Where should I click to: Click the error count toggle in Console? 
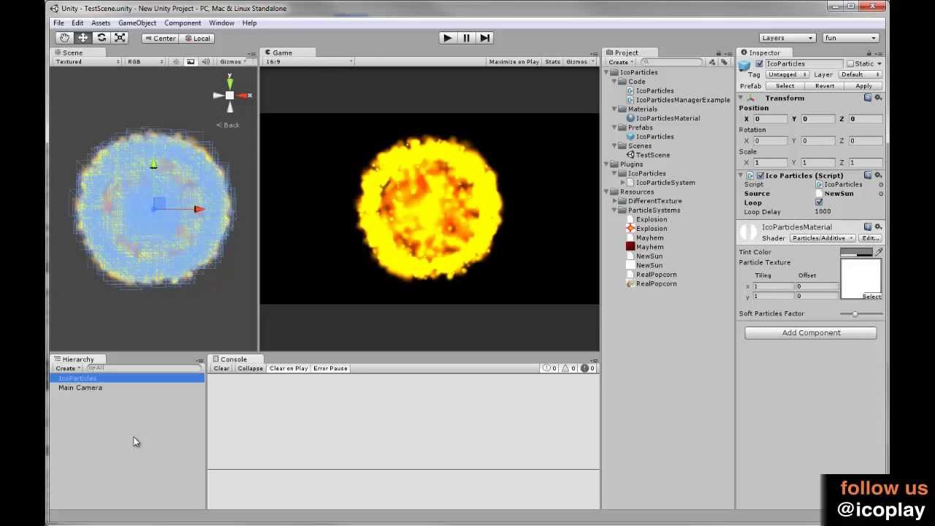tap(588, 368)
